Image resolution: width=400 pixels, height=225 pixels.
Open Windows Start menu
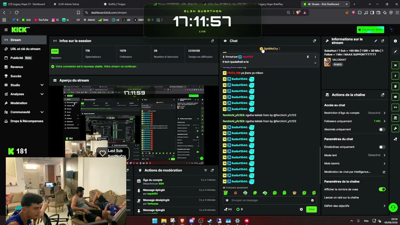155,221
